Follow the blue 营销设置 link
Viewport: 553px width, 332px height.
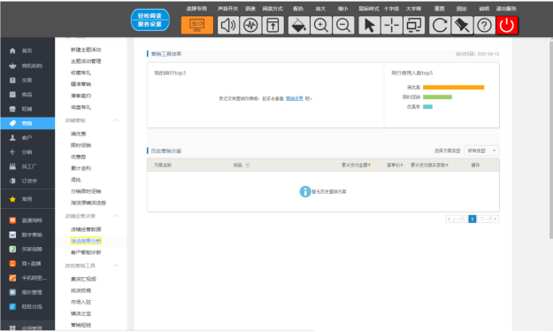click(x=294, y=98)
